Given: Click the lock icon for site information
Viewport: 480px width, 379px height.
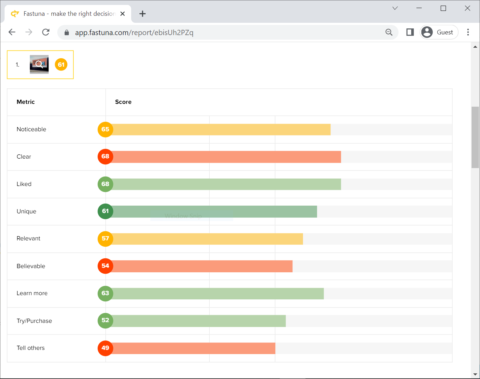Looking at the screenshot, I should (x=67, y=33).
